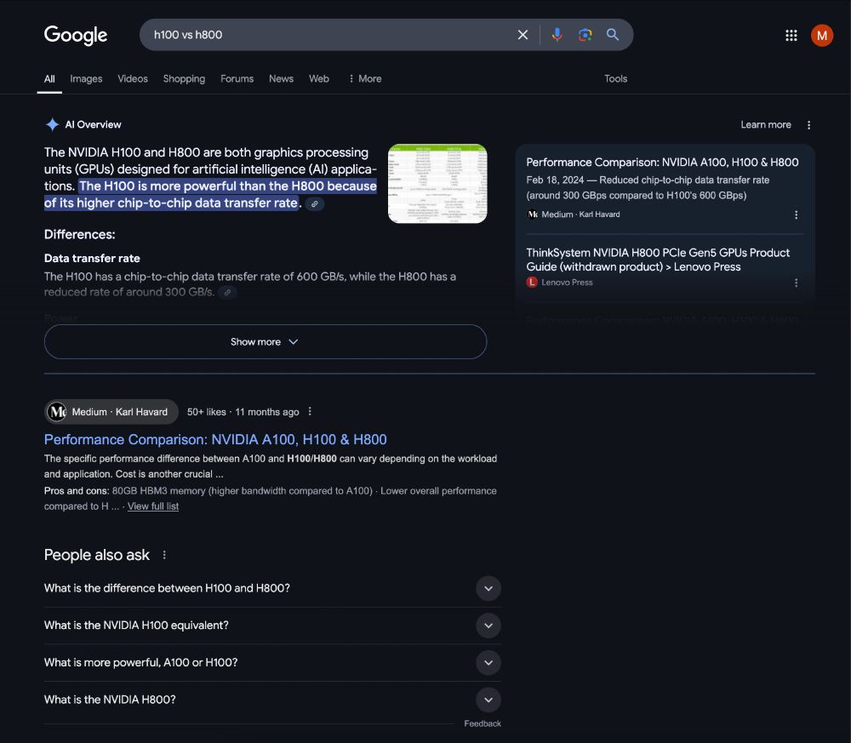Click the People also ask heading
This screenshot has width=851, height=743.
click(97, 555)
